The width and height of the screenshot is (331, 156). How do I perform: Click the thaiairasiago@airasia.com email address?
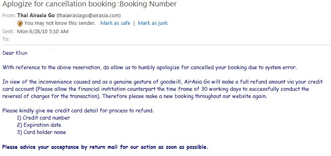point(89,16)
